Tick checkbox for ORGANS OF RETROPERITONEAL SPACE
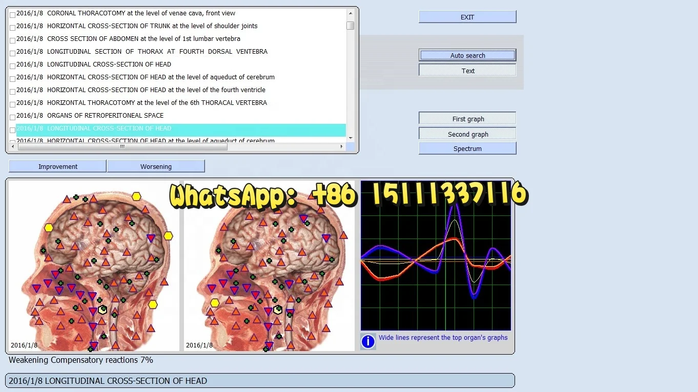698x392 pixels. pos(12,117)
